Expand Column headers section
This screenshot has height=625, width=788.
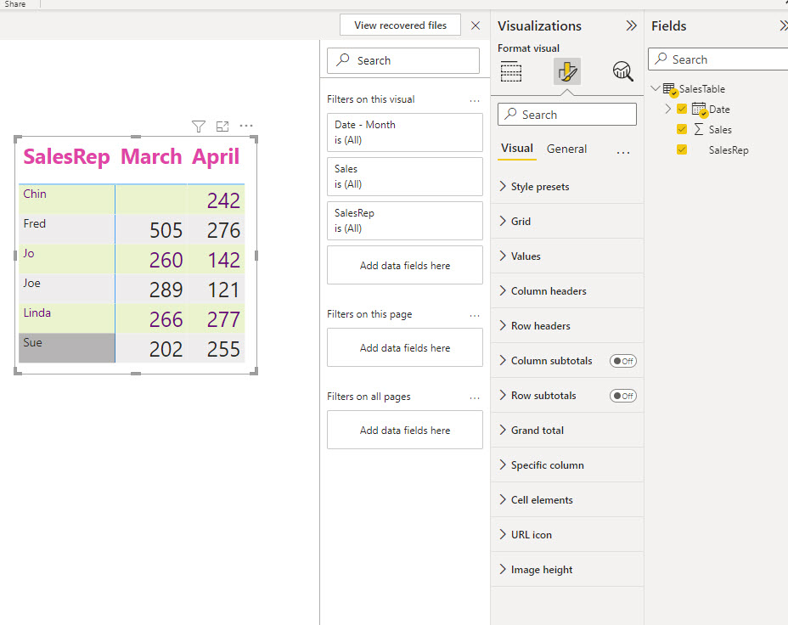(x=567, y=291)
